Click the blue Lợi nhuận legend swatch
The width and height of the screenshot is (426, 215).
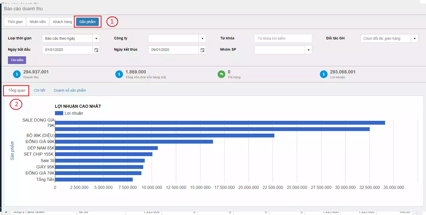(x=59, y=113)
